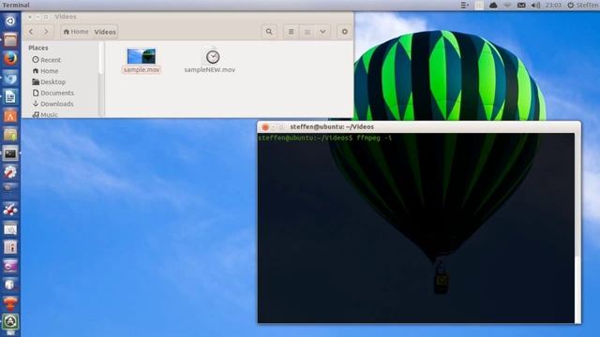The height and width of the screenshot is (337, 600).
Task: Go back in Files navigation
Action: click(x=31, y=32)
